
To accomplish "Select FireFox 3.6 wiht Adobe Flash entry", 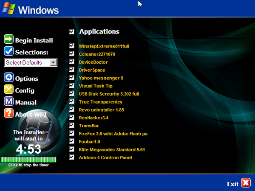I will pos(113,134).
